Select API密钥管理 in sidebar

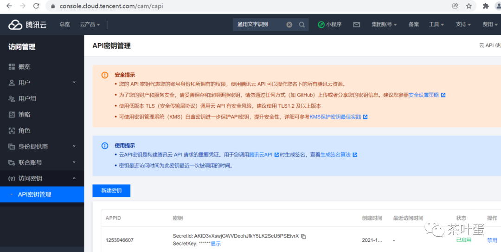pyautogui.click(x=42, y=194)
